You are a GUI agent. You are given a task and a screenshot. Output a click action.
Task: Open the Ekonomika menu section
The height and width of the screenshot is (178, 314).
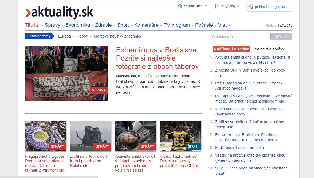[78, 25]
